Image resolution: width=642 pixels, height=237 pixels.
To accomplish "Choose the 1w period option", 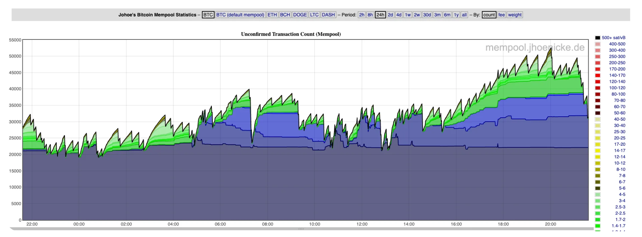I will [408, 15].
